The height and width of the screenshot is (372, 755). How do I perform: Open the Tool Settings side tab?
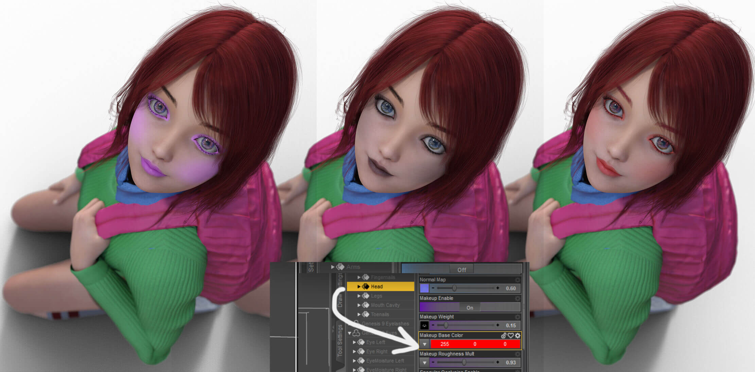click(x=340, y=340)
